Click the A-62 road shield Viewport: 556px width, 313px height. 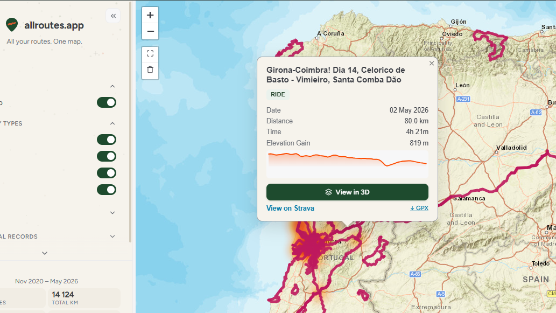click(536, 113)
